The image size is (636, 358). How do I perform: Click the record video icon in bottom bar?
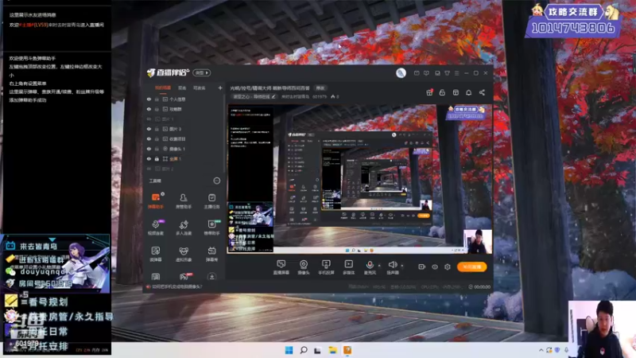coord(422,267)
